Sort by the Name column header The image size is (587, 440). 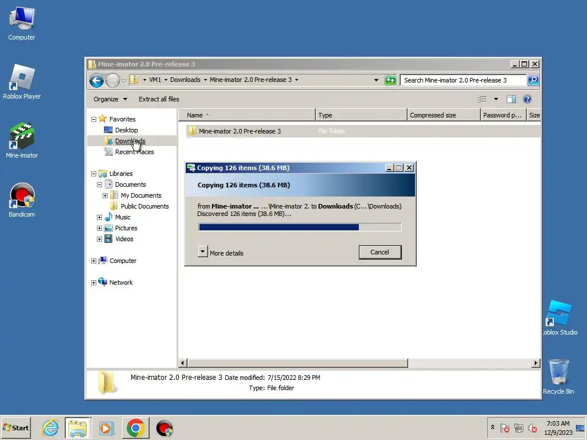pos(247,115)
